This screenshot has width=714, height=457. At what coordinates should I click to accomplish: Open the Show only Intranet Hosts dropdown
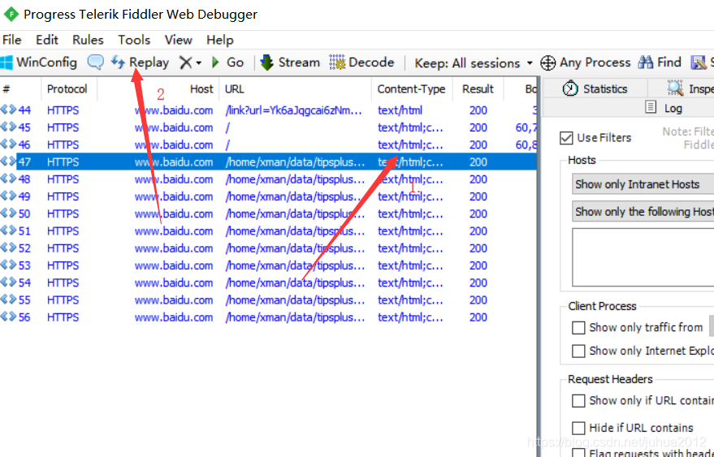(x=643, y=184)
